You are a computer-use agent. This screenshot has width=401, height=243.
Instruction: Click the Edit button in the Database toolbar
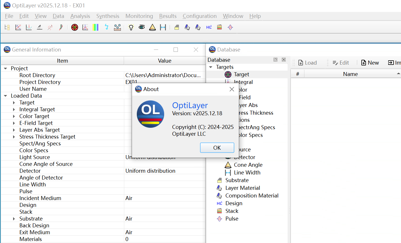click(x=341, y=63)
